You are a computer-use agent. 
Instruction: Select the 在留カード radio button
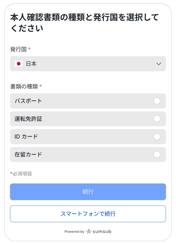click(157, 154)
